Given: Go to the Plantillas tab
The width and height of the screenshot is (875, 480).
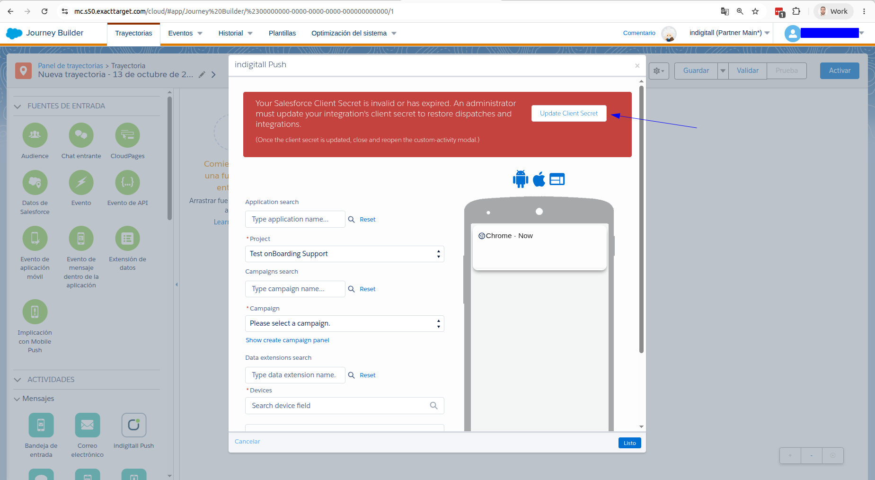Looking at the screenshot, I should [x=282, y=34].
